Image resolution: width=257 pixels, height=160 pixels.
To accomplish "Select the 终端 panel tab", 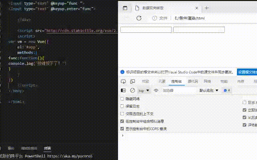I will [47, 148].
